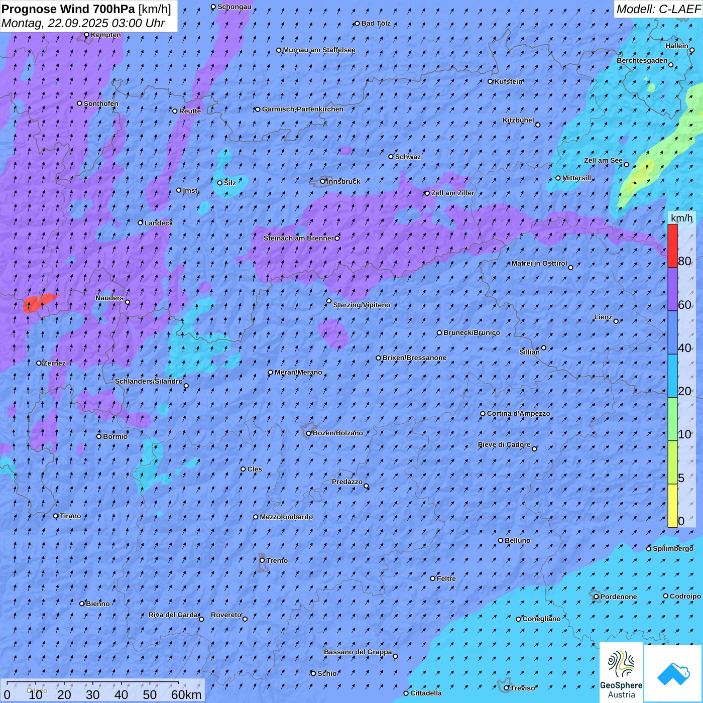703x703 pixels.
Task: Click the Matrei in Osttirol label
Action: tap(539, 263)
